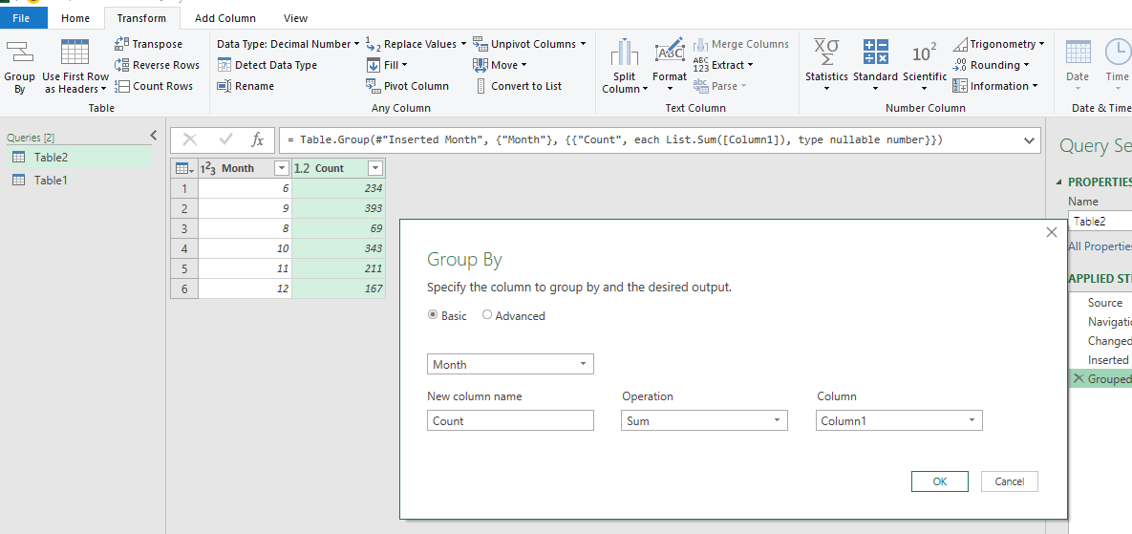Collapse the Properties section triangle

tap(1059, 182)
